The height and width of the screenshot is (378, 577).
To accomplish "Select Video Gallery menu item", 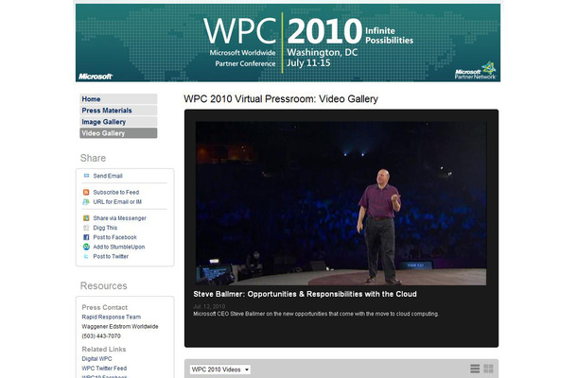I will coord(118,133).
